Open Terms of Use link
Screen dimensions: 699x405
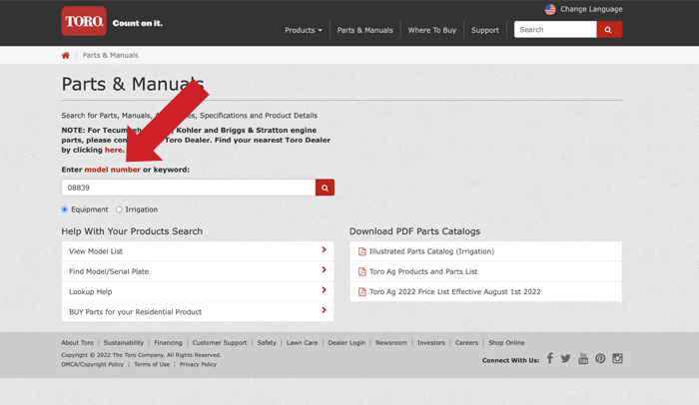point(152,364)
